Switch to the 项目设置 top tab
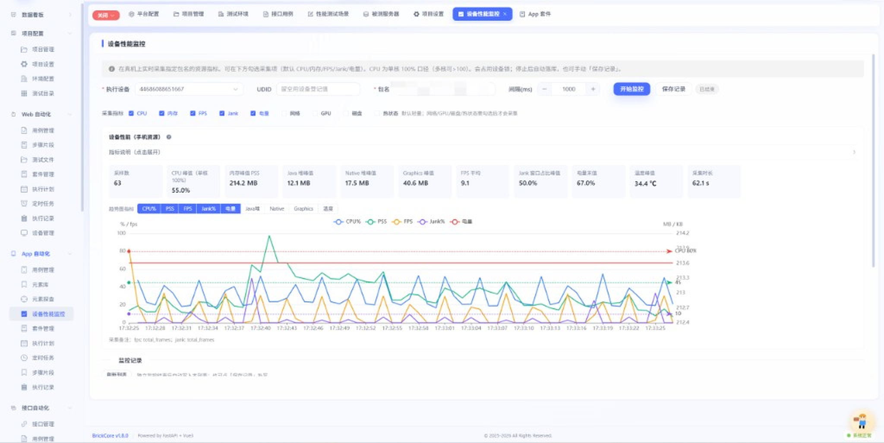Screen dimensions: 884x443 [429, 14]
